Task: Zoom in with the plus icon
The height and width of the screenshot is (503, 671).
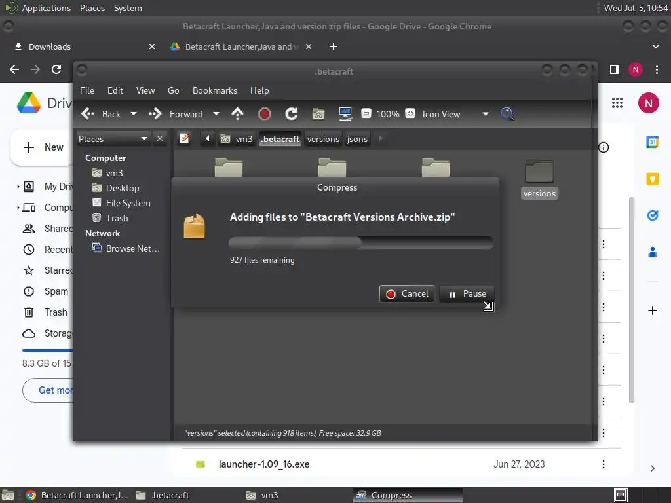Action: pos(410,113)
